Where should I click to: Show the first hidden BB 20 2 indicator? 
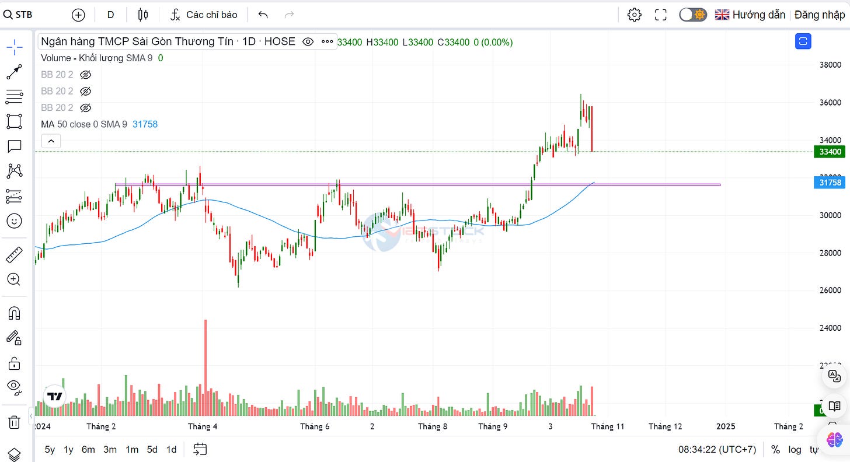86,75
